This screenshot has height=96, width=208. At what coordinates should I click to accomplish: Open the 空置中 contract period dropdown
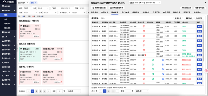point(145,3)
